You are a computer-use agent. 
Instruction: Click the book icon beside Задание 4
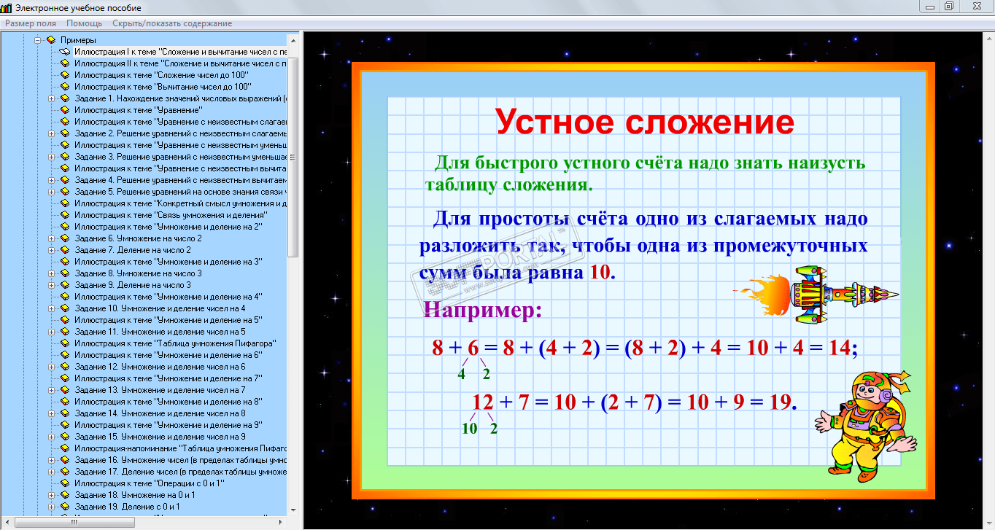click(x=64, y=180)
